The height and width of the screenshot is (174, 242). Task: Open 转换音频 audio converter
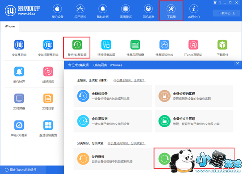(x=48, y=75)
